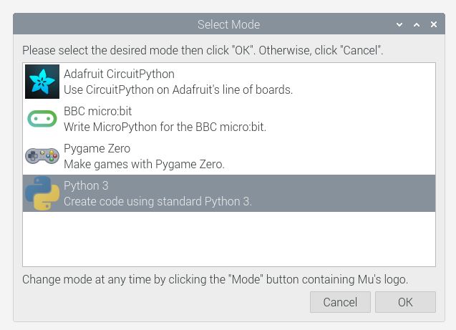The width and height of the screenshot is (456, 330).
Task: Click "Make games with Pygame Zero" description
Action: (x=144, y=164)
